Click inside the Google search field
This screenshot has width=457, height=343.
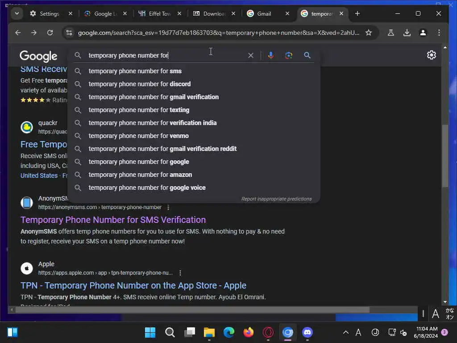point(166,55)
